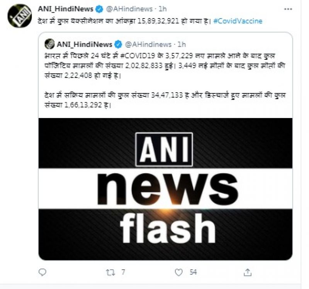Screen dimensions: 309x289
Task: Open ANI_HindiNews name in quoted tweet
Action: [84, 44]
